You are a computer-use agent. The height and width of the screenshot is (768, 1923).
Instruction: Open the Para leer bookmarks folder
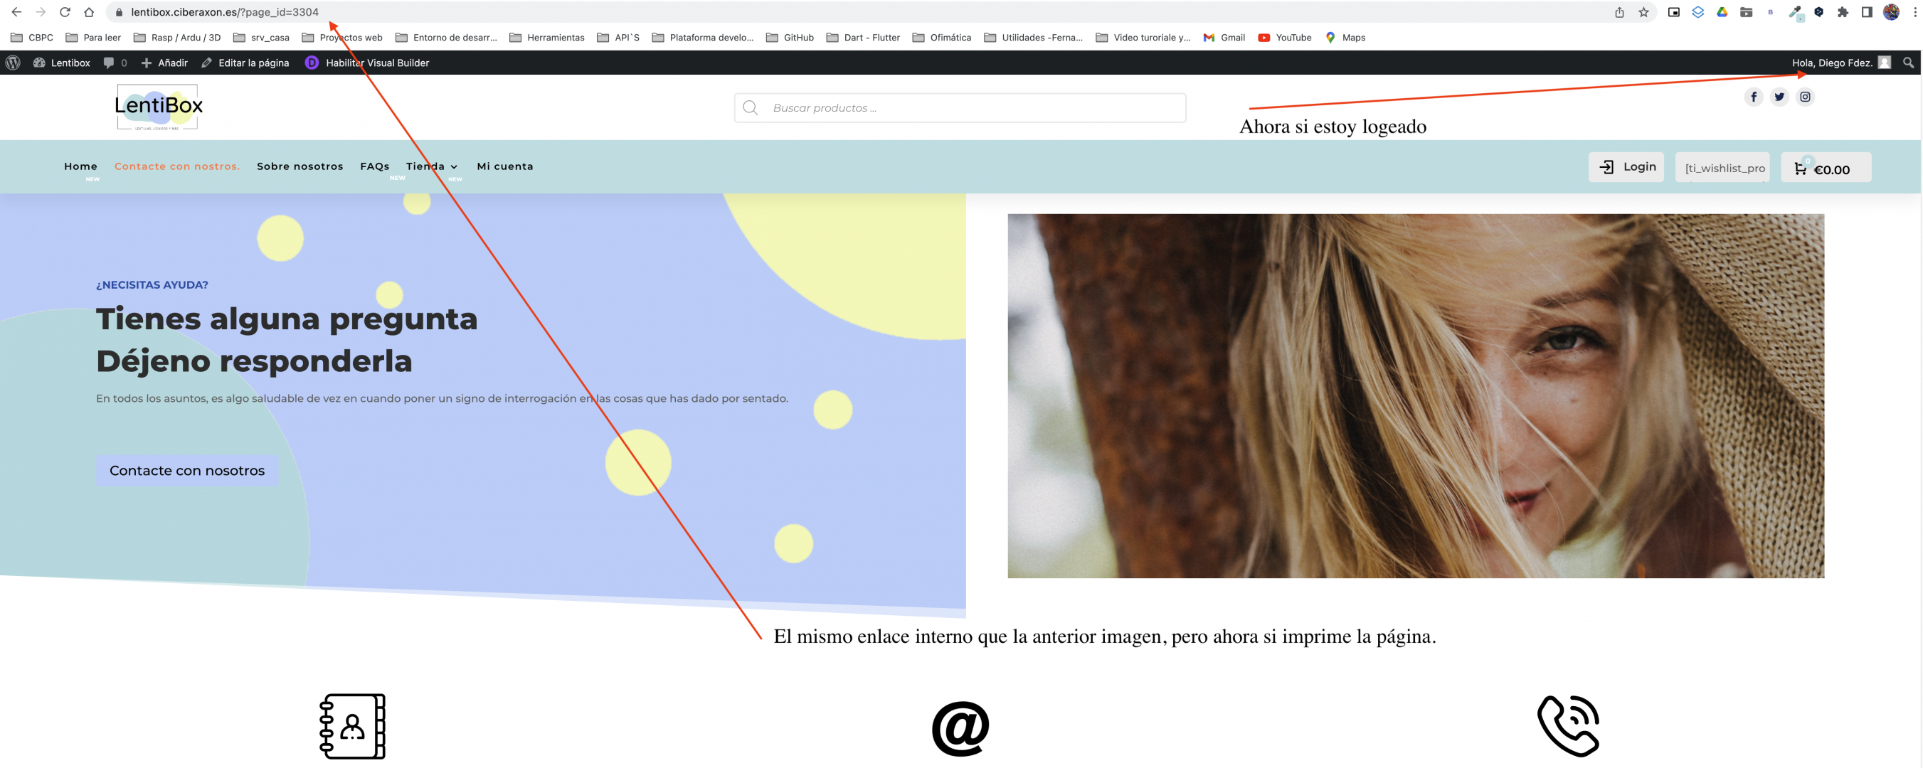[x=93, y=37]
